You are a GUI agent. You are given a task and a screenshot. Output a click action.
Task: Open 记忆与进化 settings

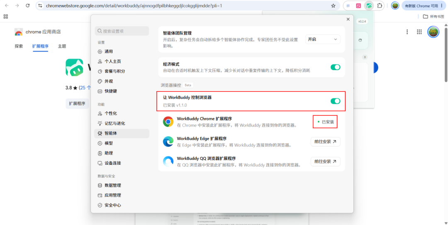[x=122, y=123]
